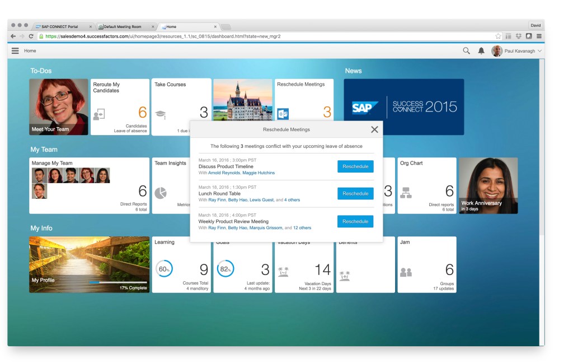Open Chrome menu icon in toolbar
This screenshot has height=363, width=573.
pyautogui.click(x=539, y=36)
